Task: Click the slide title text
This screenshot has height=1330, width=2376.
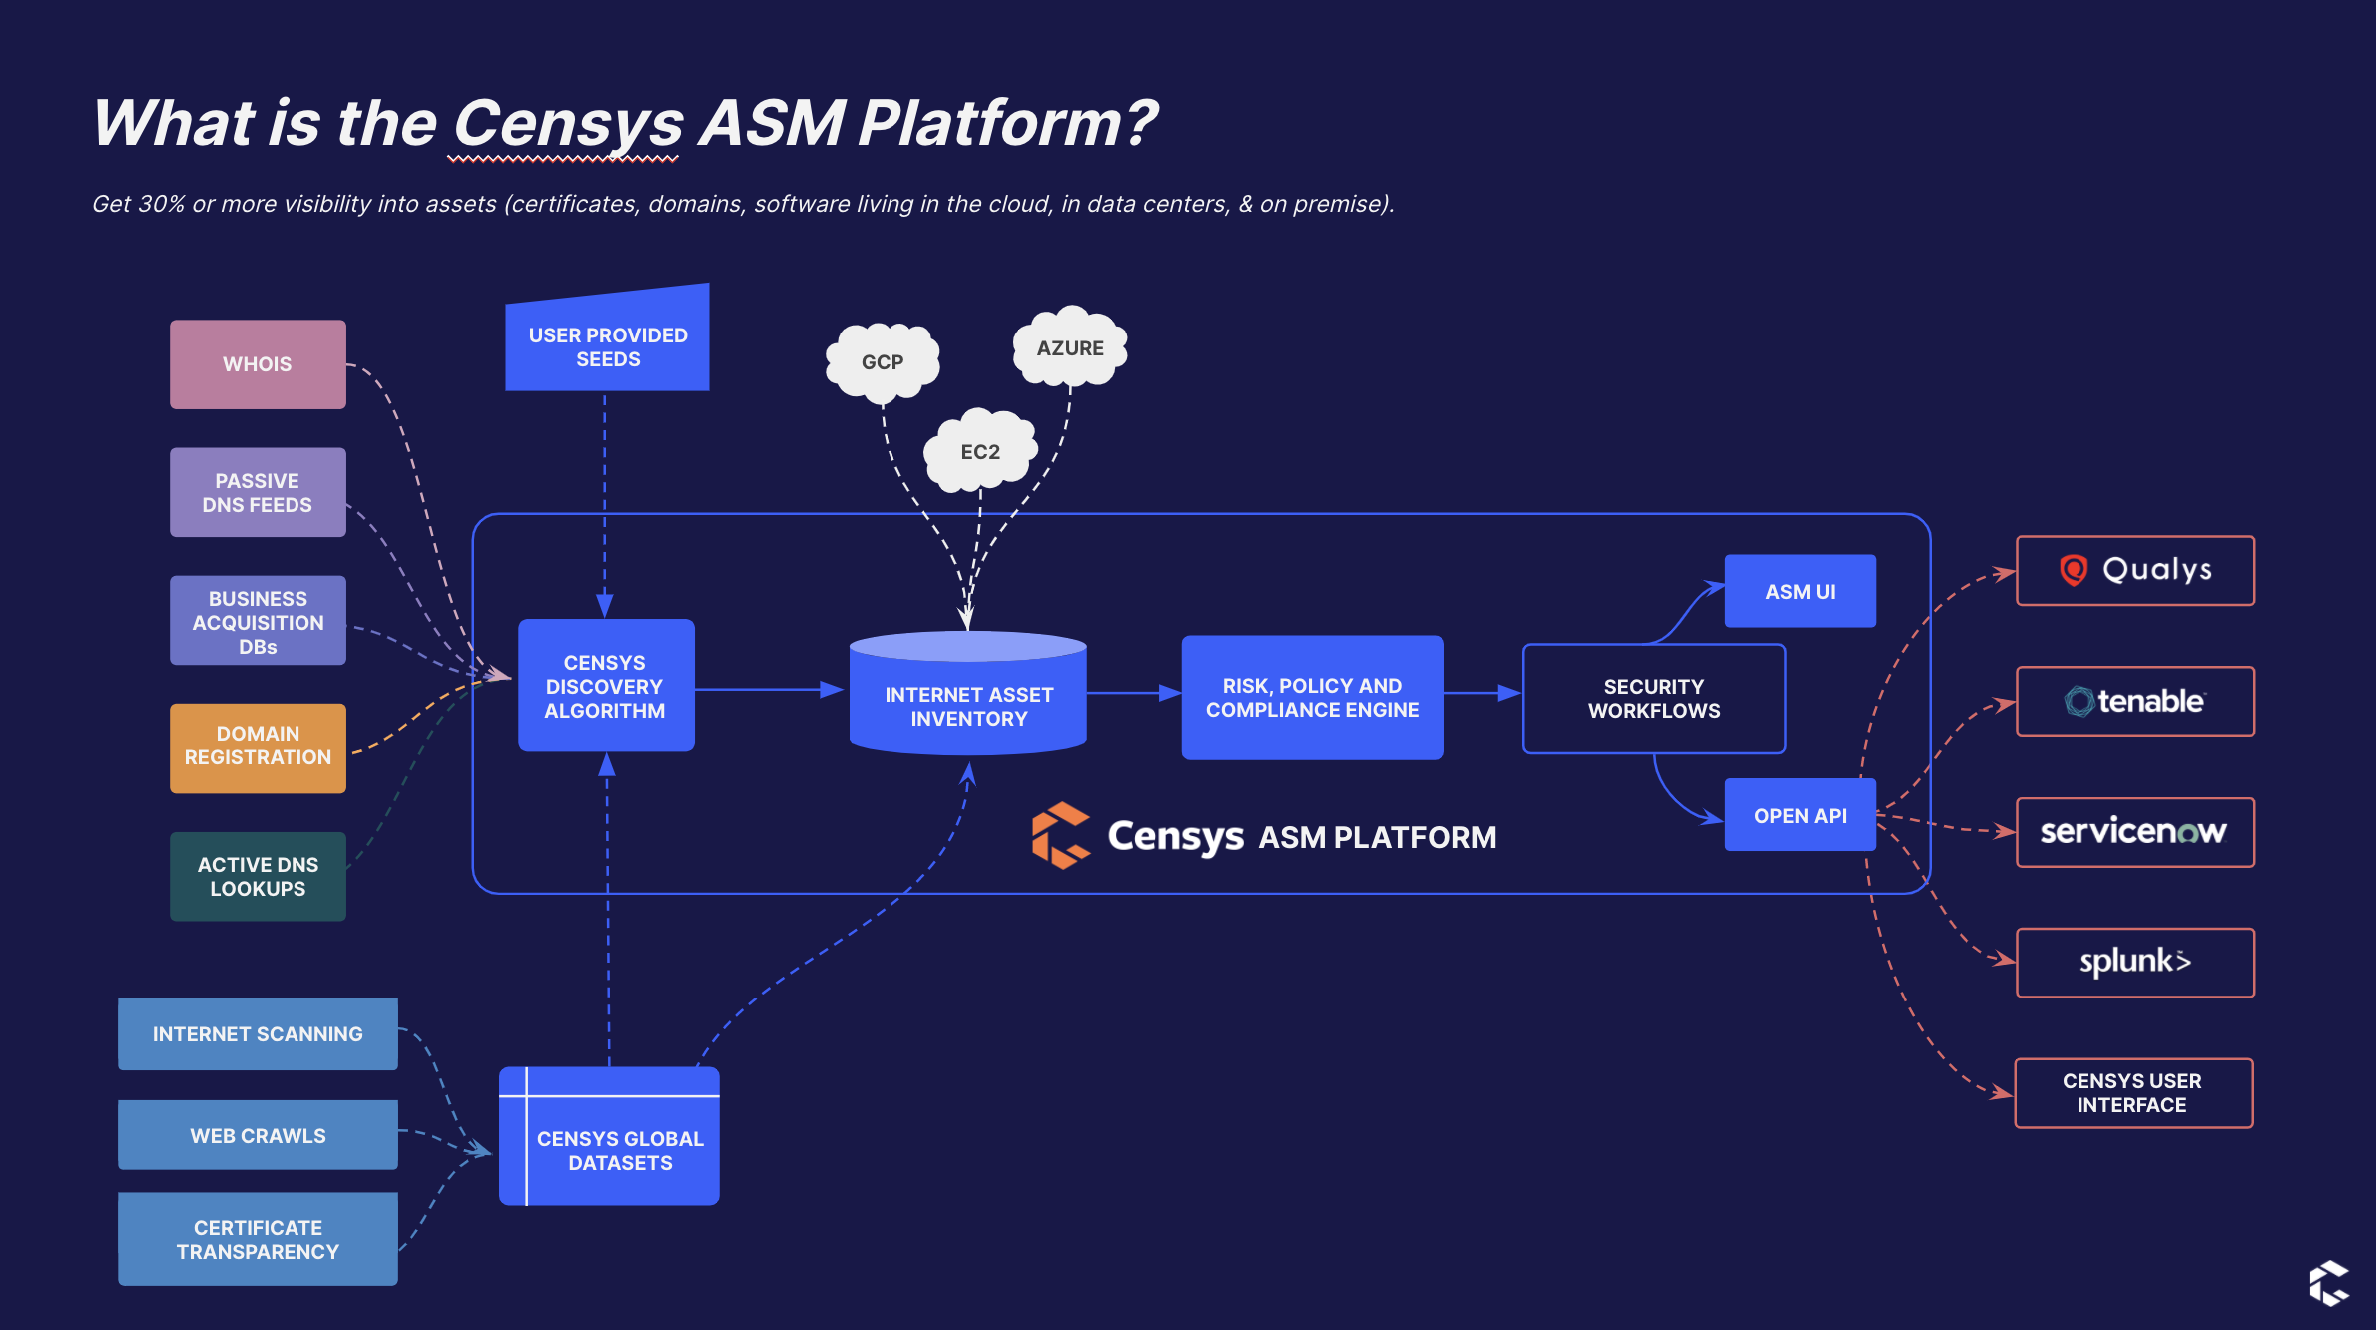Action: [624, 123]
